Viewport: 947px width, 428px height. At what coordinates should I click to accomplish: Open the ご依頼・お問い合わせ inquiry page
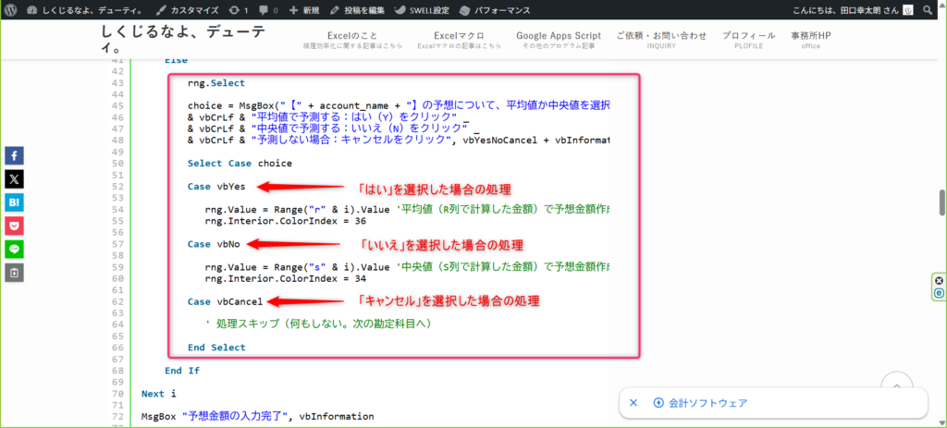point(661,40)
